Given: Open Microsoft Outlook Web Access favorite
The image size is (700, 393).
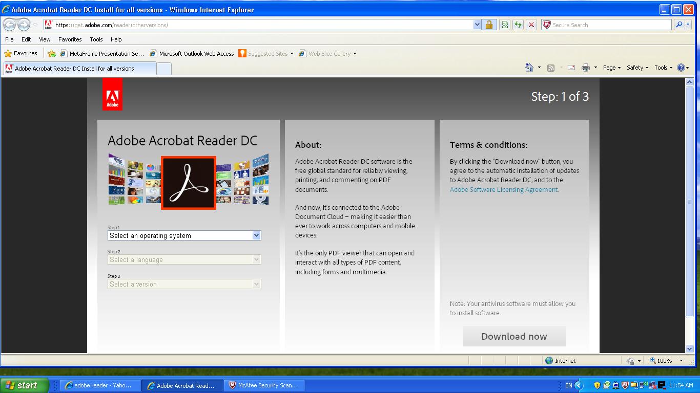Looking at the screenshot, I should [x=192, y=53].
